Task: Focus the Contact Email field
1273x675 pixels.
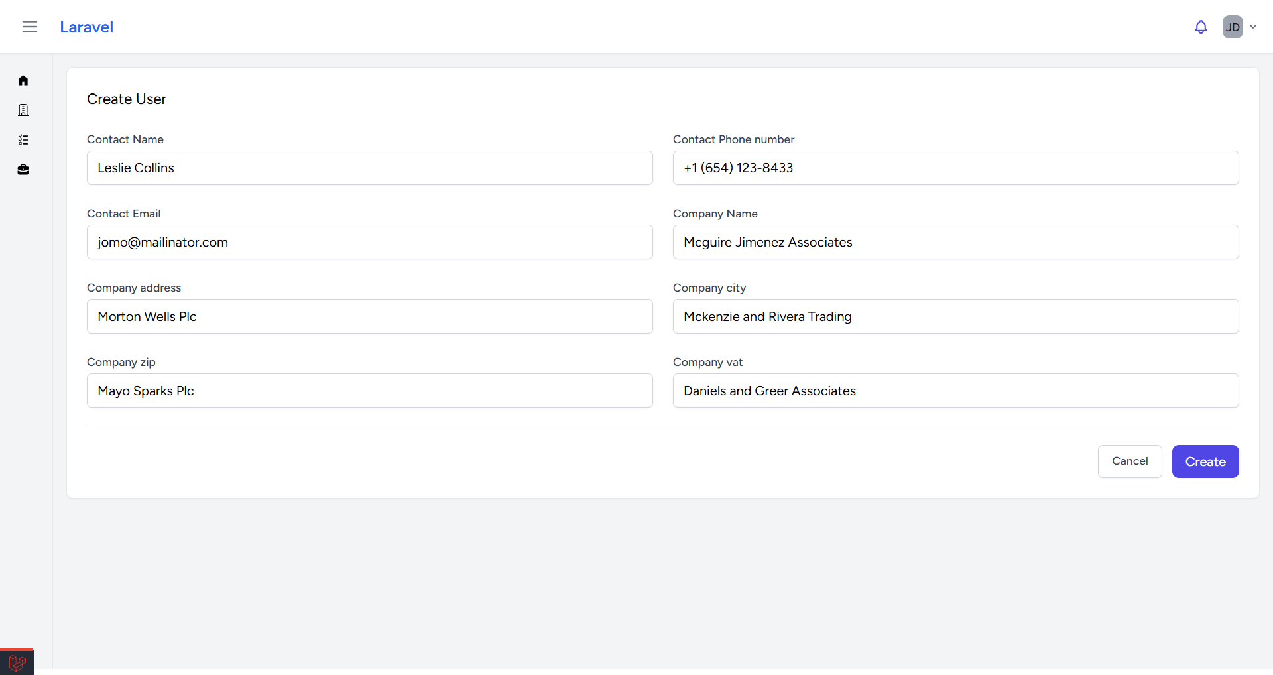Action: (370, 242)
